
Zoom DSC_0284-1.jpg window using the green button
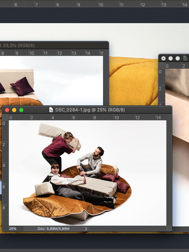coord(21,110)
